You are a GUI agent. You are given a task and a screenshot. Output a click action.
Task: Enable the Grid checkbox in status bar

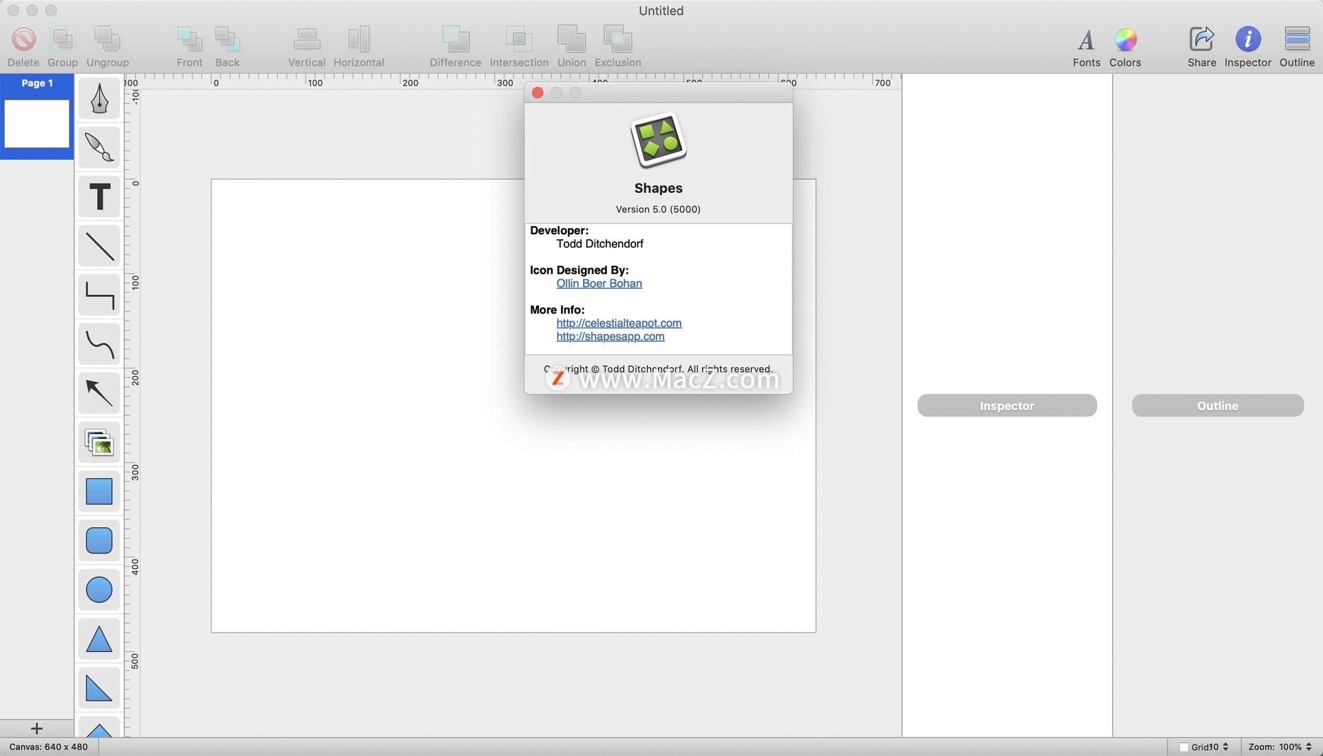[x=1183, y=747]
